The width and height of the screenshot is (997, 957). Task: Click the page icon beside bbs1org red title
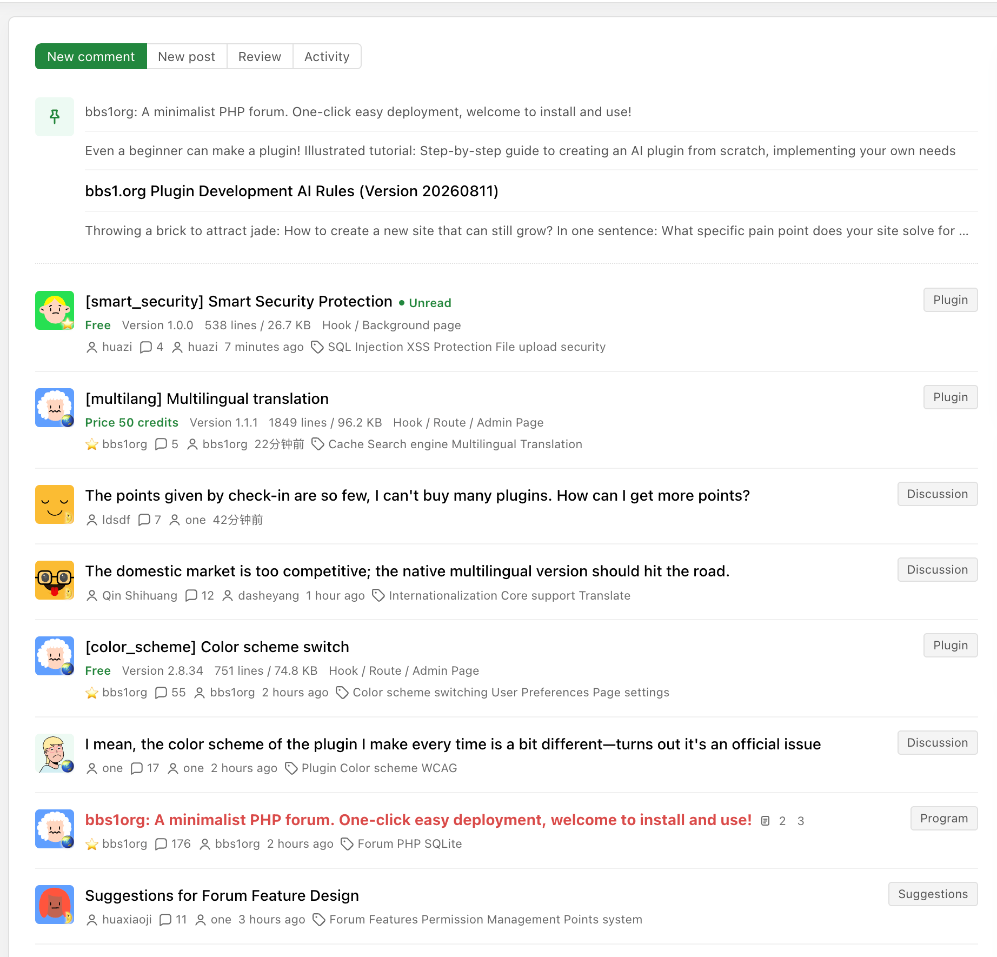pos(765,821)
